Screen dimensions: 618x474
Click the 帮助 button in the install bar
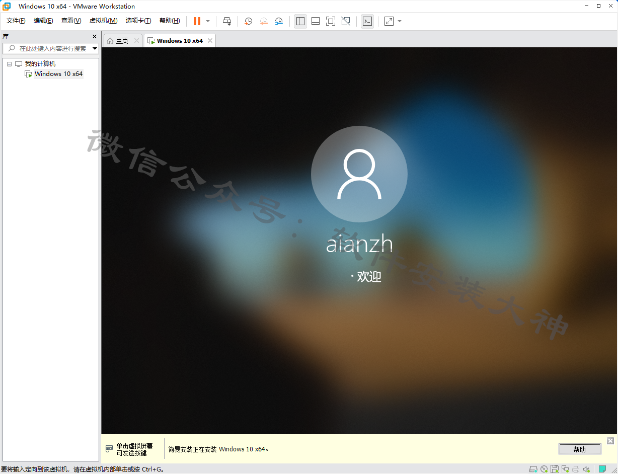(580, 449)
